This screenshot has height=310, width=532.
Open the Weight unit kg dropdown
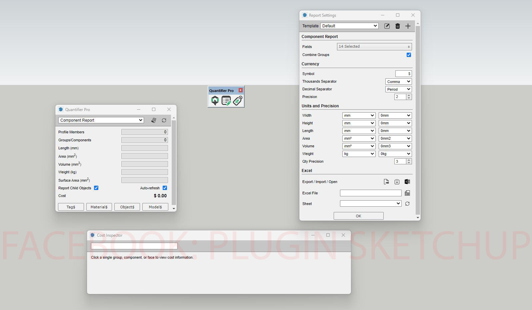(x=359, y=154)
